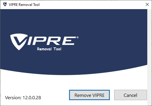152x106 pixels.
Task: Click the 'Version:' label text
Action: (x=13, y=98)
